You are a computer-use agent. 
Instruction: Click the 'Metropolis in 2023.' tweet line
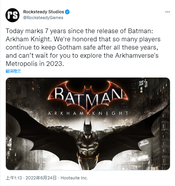pyautogui.click(x=35, y=64)
